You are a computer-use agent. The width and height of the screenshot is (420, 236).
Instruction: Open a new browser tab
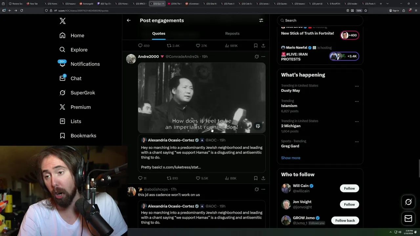click(381, 4)
